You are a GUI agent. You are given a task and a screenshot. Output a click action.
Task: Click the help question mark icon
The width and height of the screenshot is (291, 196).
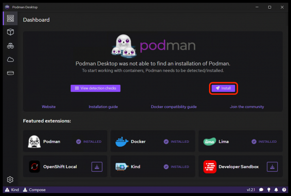[284, 190]
